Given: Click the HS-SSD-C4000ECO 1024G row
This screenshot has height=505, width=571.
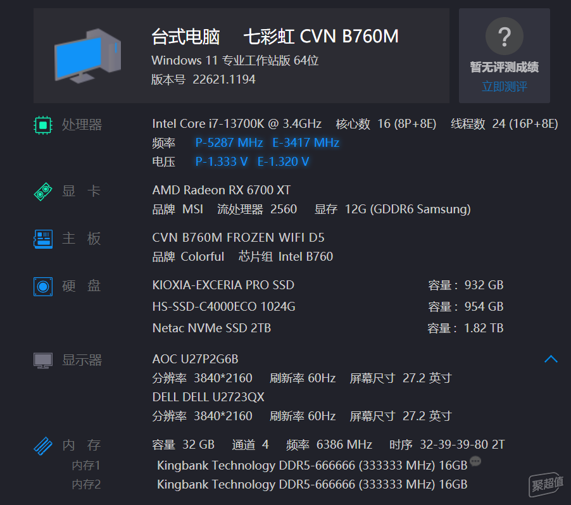Looking at the screenshot, I should (223, 306).
